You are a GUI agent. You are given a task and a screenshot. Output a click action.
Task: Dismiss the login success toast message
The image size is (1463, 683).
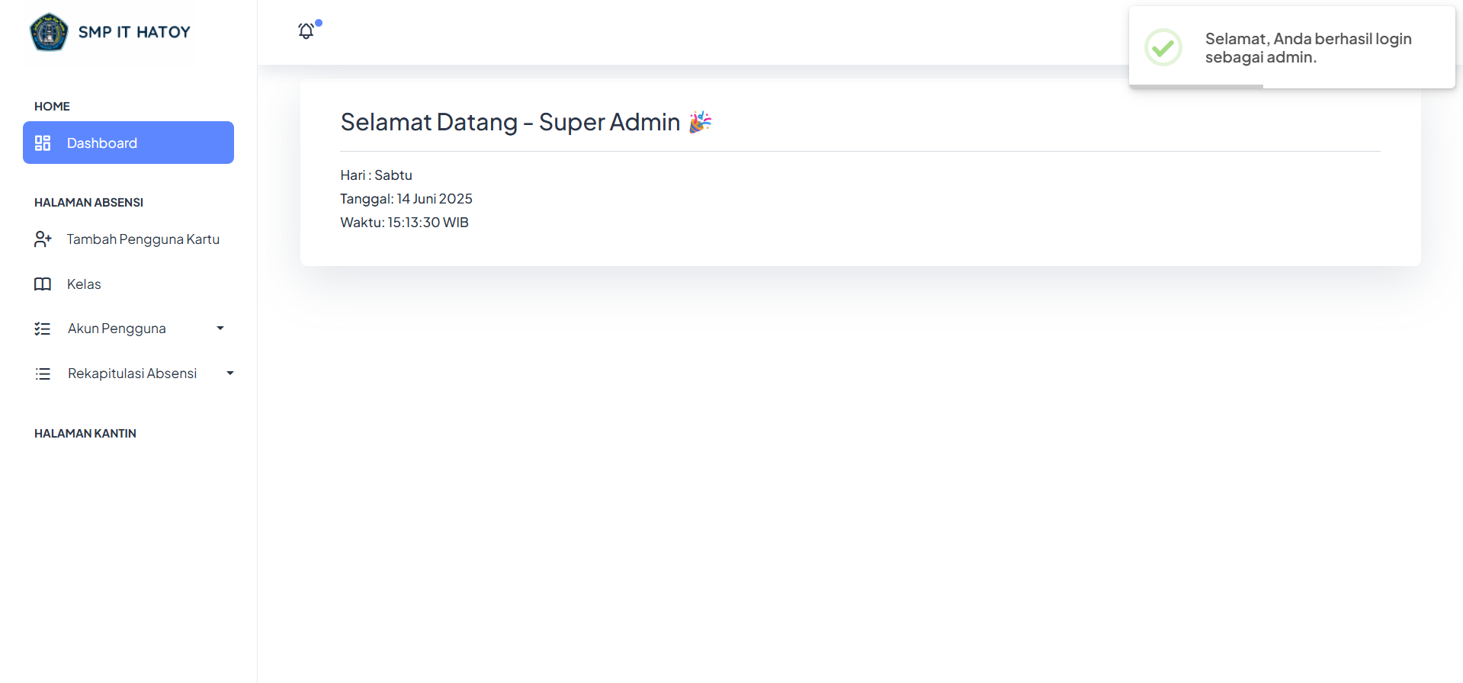[1307, 47]
